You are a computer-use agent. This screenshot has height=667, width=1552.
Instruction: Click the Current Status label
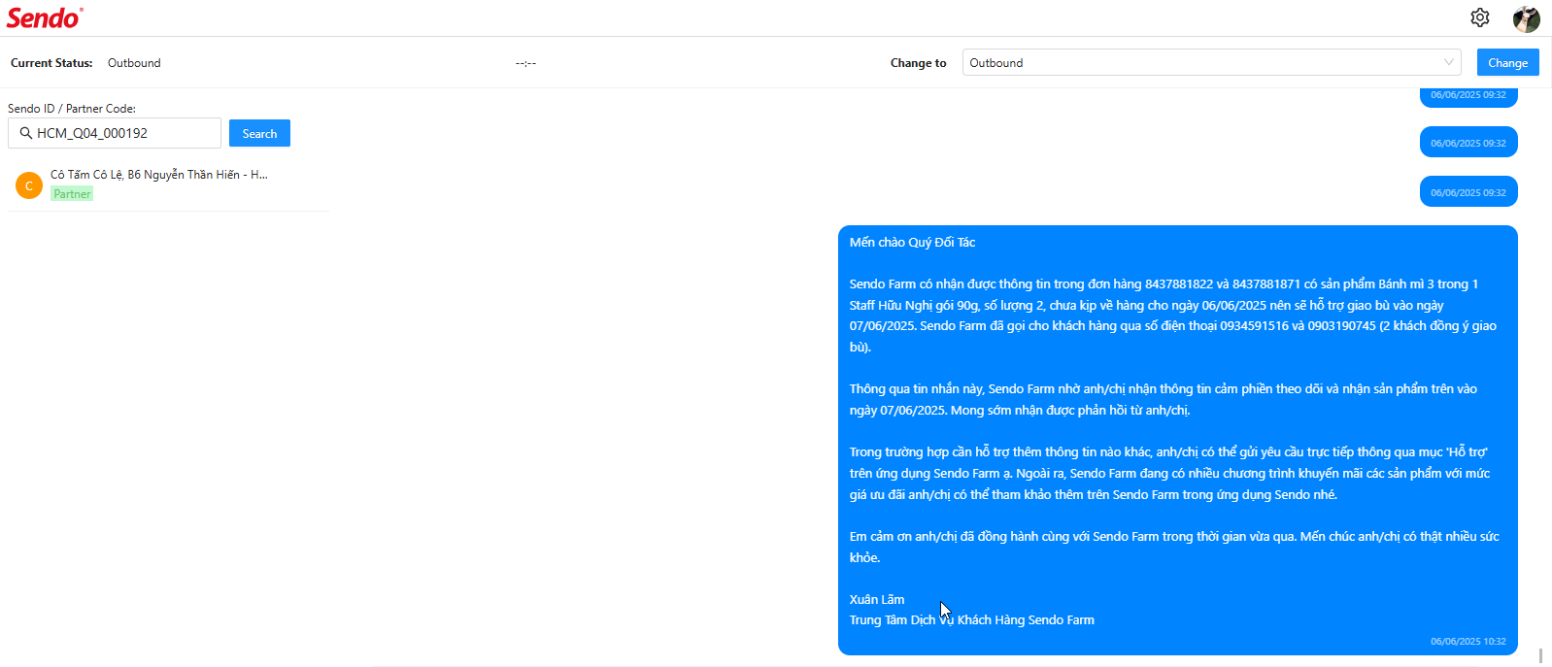51,63
